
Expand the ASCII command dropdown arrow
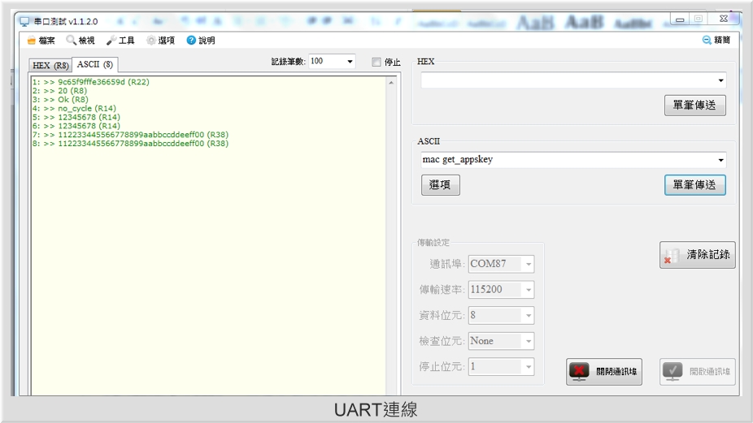[720, 160]
